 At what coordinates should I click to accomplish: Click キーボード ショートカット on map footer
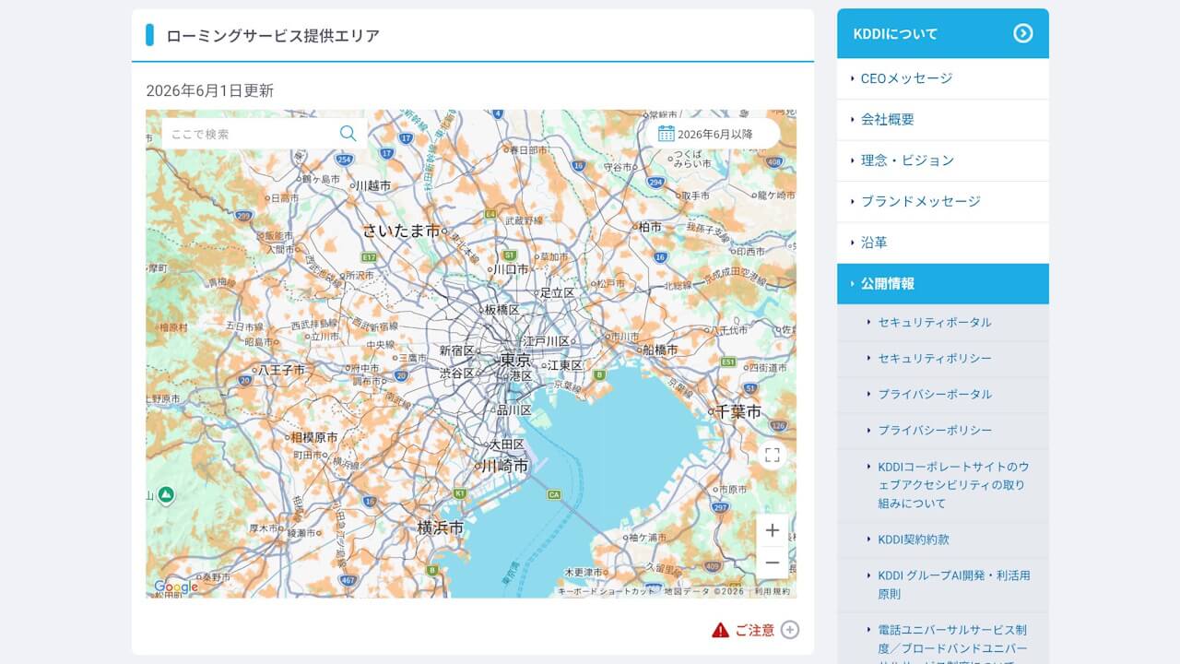[607, 592]
